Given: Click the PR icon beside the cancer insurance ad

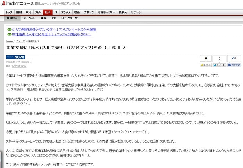Looking at the screenshot, I should 9,29.
